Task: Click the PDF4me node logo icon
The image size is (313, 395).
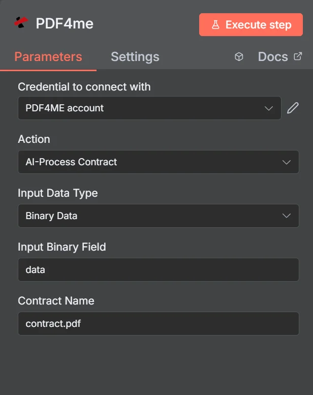Action: pos(21,23)
